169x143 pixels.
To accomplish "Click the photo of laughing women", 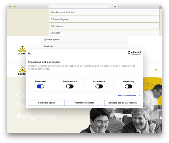I will 121,120.
